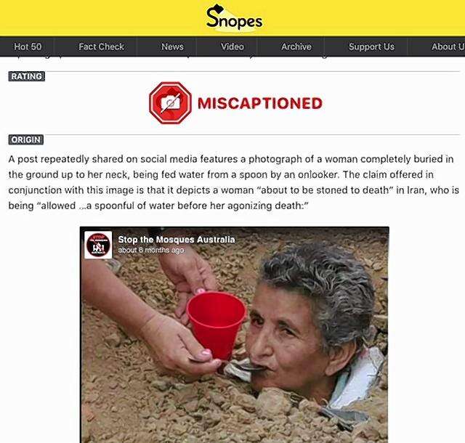Open the Archive page
The height and width of the screenshot is (443, 465).
pyautogui.click(x=296, y=46)
